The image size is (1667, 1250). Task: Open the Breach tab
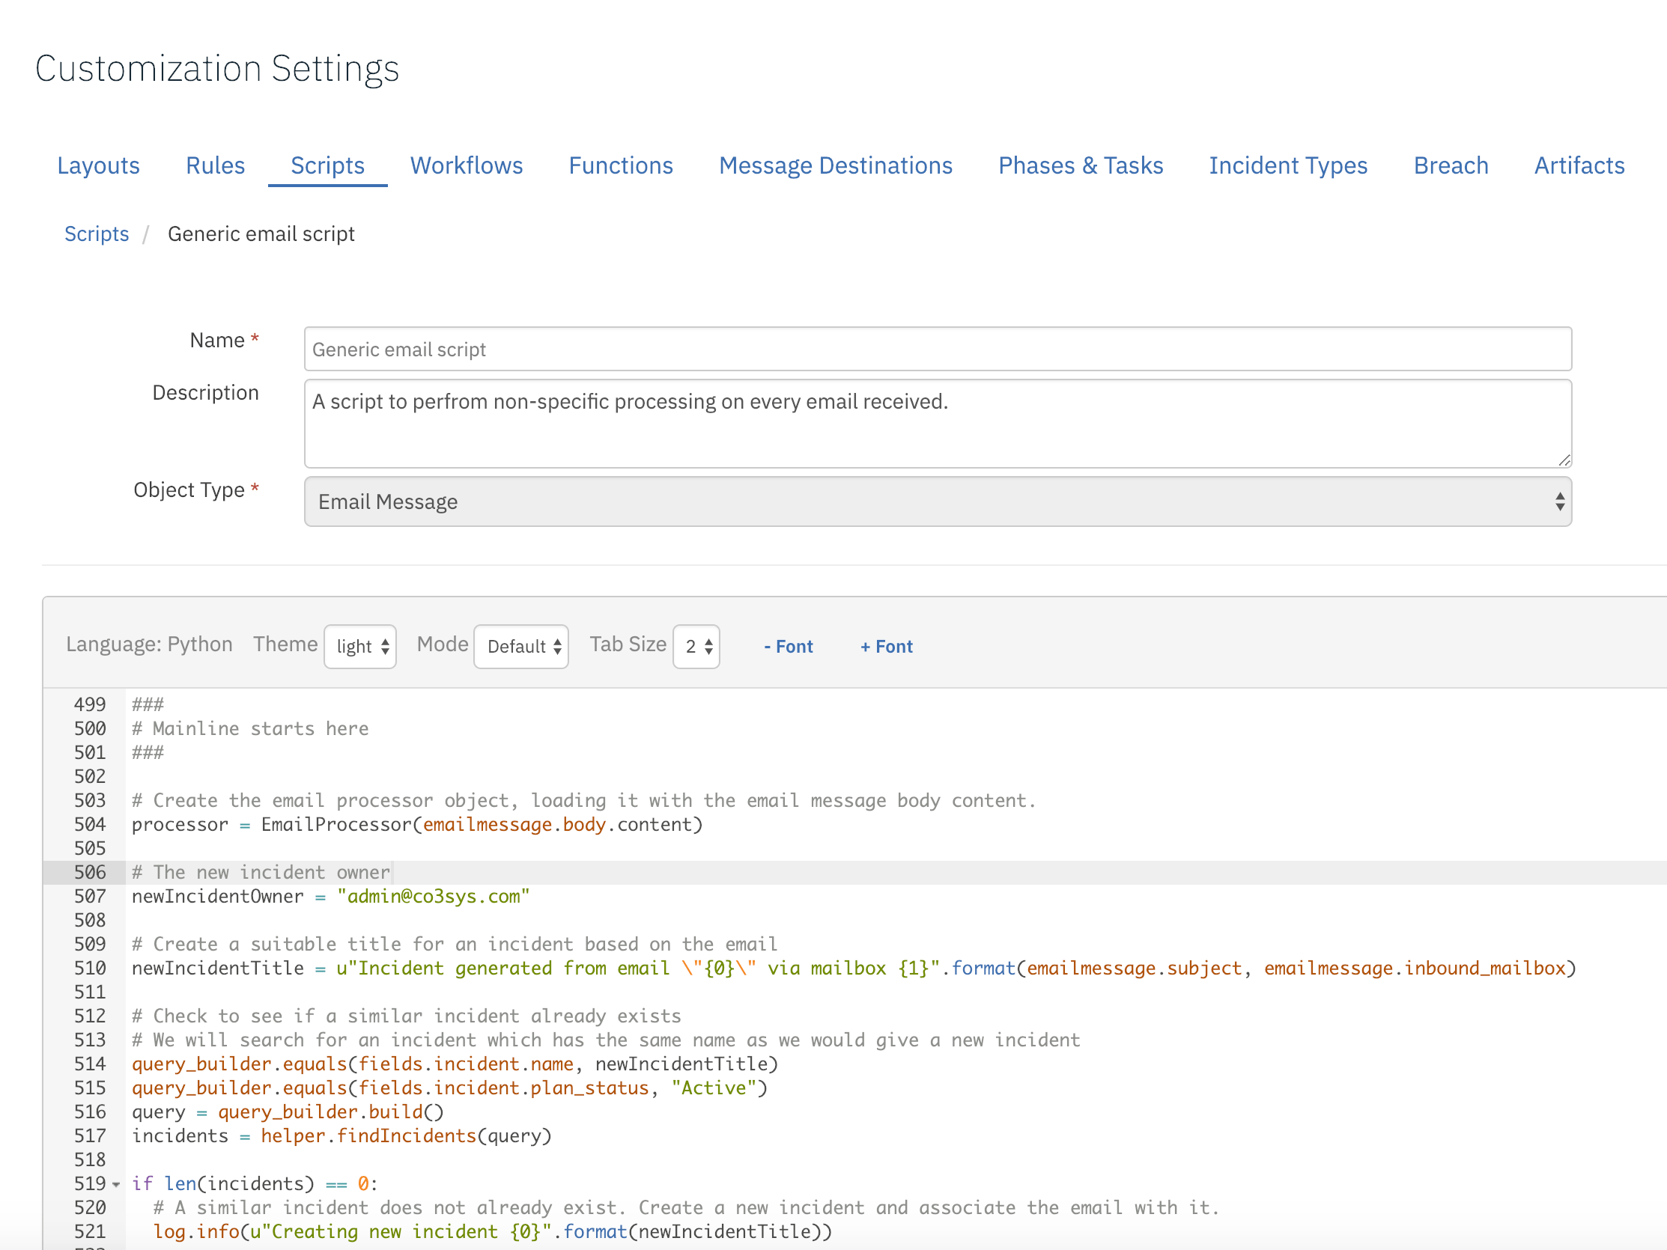[1450, 165]
